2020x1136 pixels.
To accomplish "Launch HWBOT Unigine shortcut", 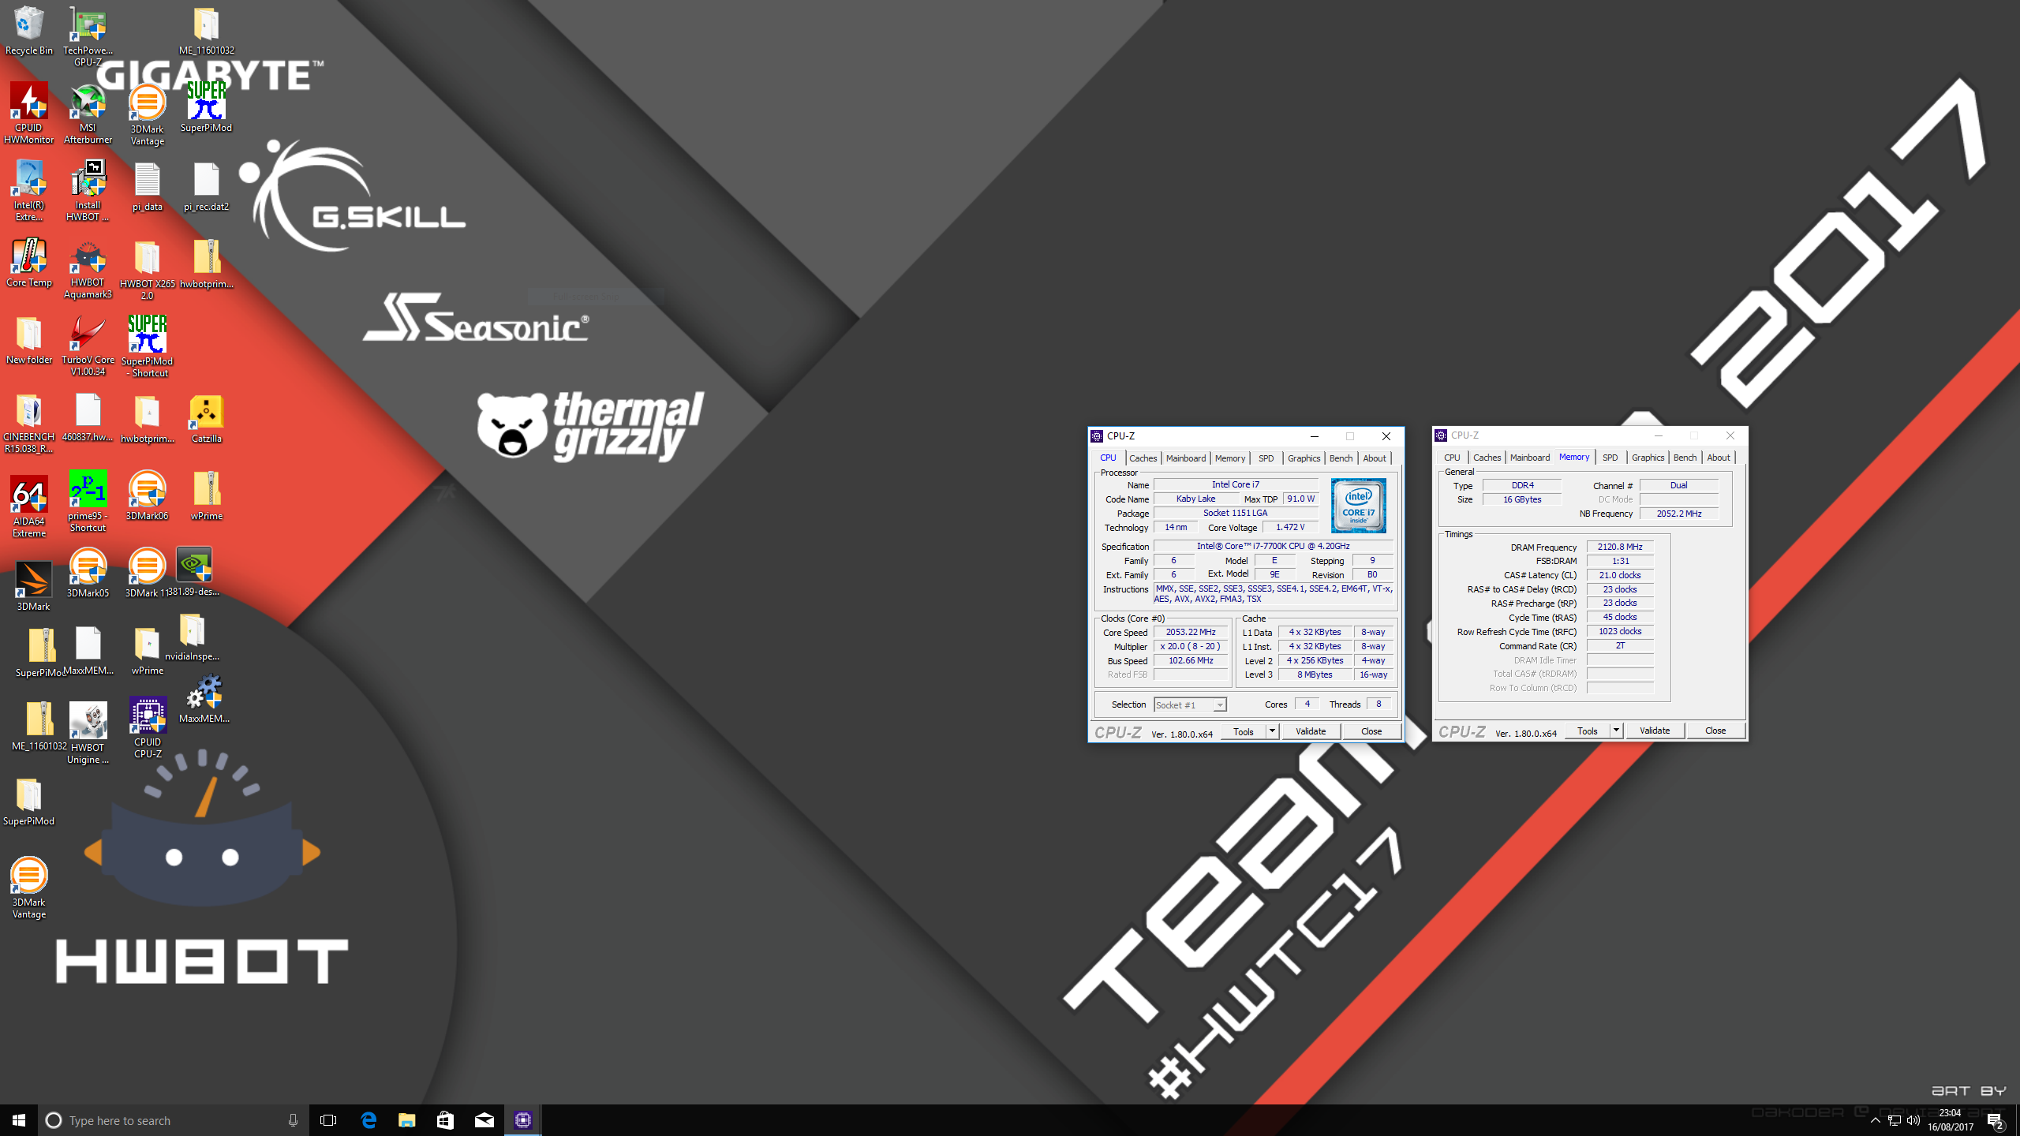I will 88,733.
